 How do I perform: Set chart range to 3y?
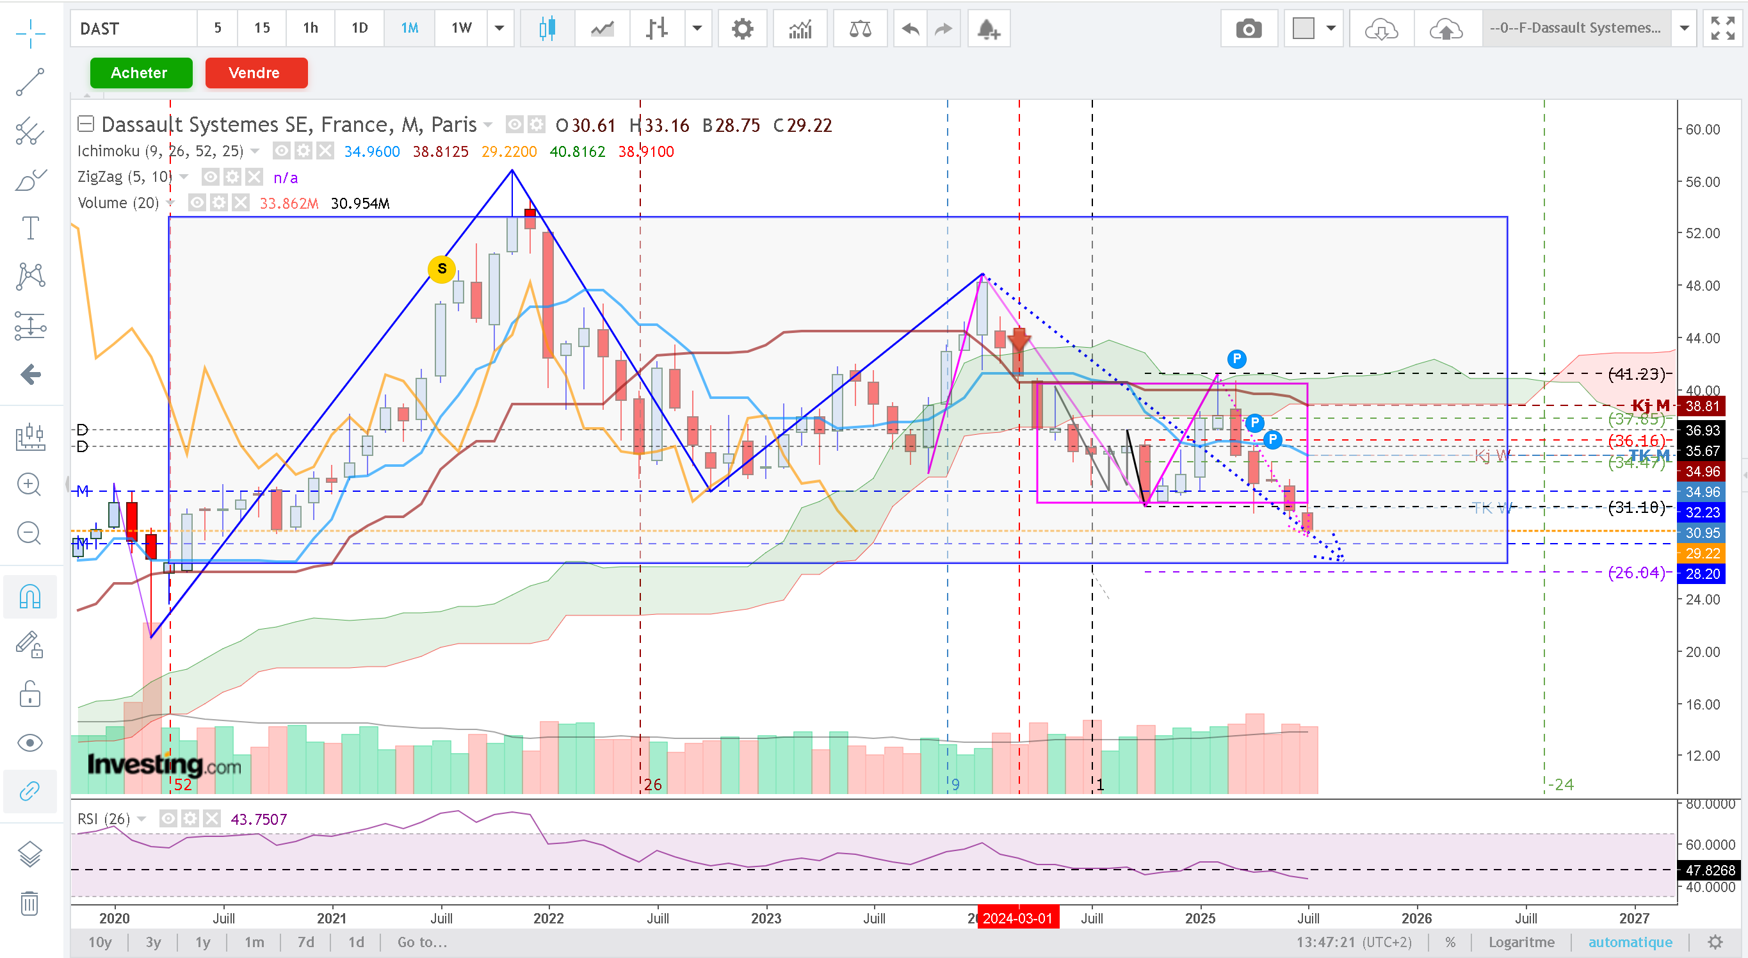[154, 943]
